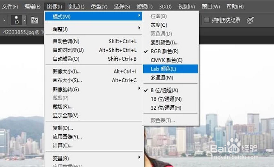Enable the 抹到历史记录 checkbox
Screen dimensions: 274x167
[x=207, y=20]
